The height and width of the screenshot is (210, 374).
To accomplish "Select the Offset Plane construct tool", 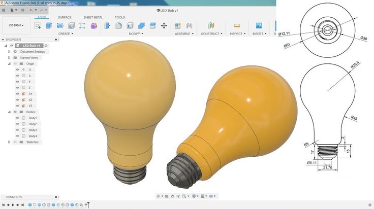I will [x=211, y=25].
